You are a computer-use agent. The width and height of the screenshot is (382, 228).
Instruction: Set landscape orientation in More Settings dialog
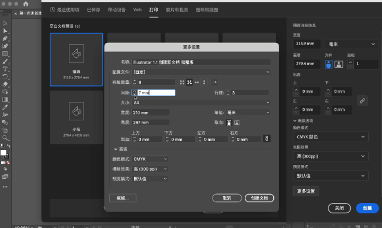tap(237, 122)
